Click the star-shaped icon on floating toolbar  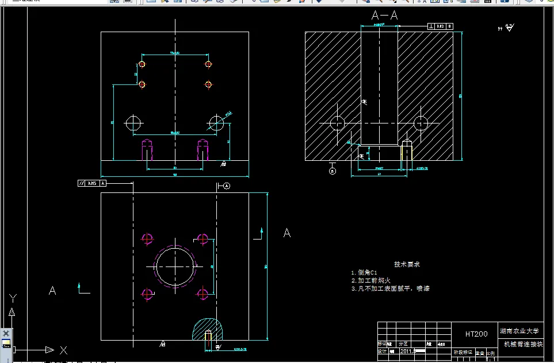click(6, 333)
